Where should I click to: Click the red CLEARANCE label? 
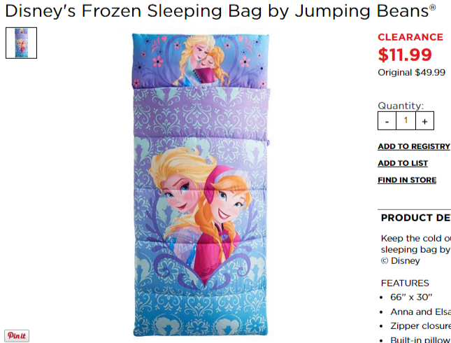410,37
